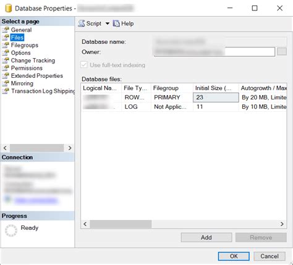Click the Script toolbar icon

(x=82, y=23)
